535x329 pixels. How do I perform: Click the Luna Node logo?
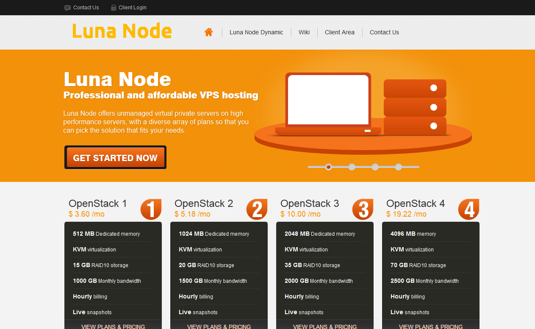pos(122,31)
